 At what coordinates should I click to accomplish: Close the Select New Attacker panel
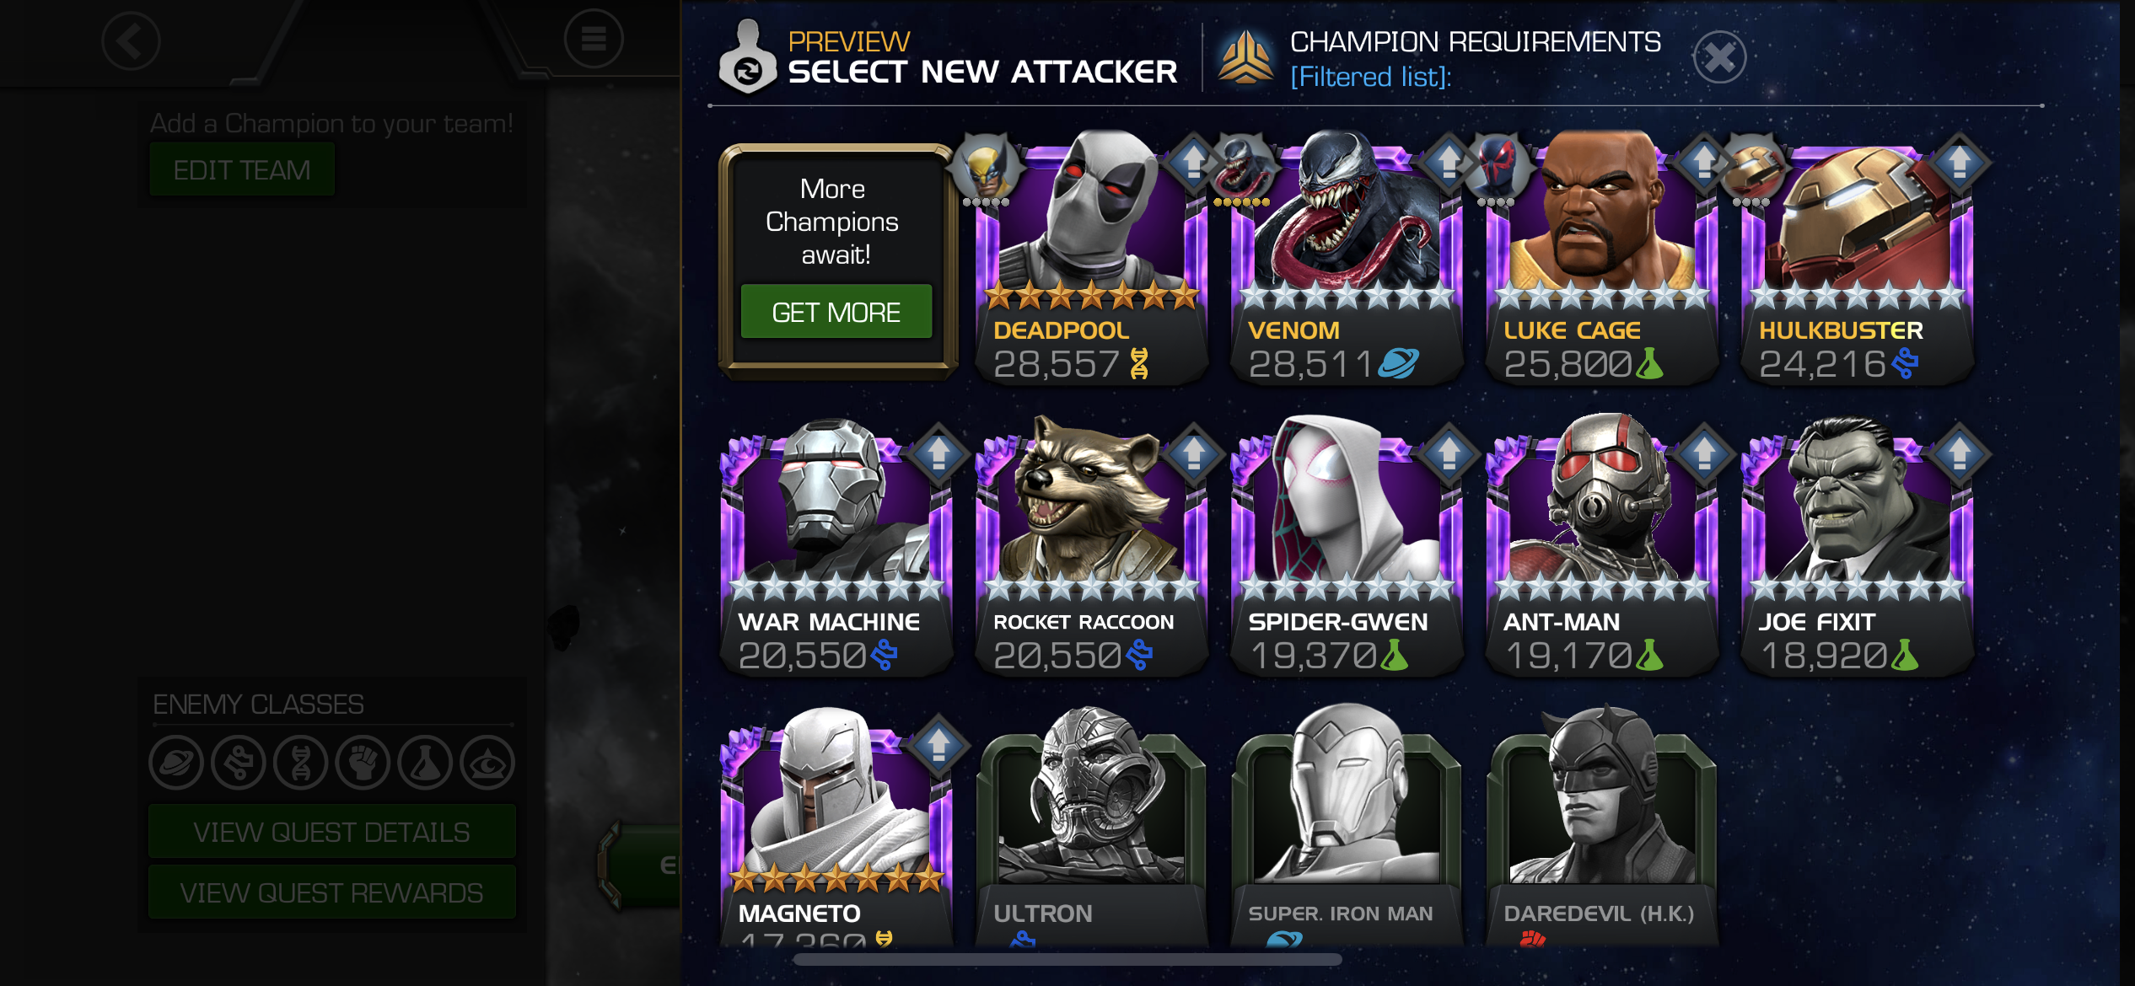(x=1719, y=57)
